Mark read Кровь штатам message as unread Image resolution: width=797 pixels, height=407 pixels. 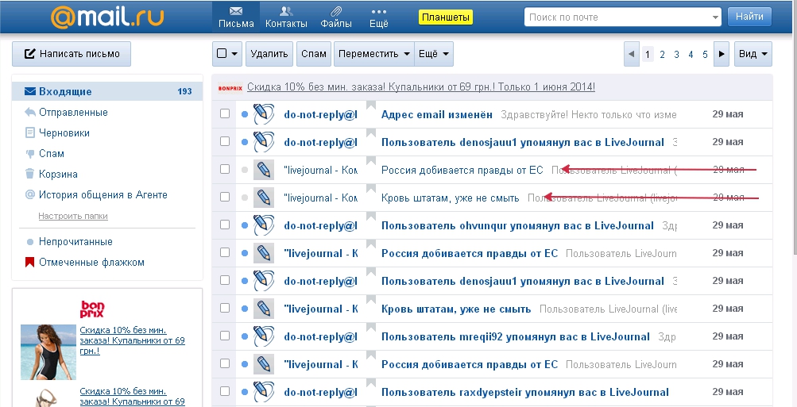point(245,198)
